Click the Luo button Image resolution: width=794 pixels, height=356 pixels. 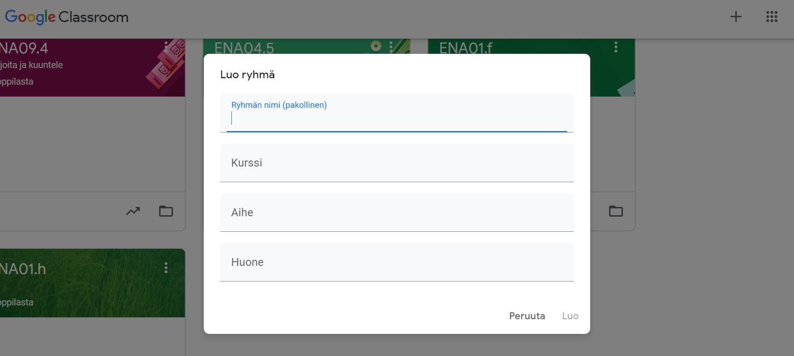click(570, 316)
